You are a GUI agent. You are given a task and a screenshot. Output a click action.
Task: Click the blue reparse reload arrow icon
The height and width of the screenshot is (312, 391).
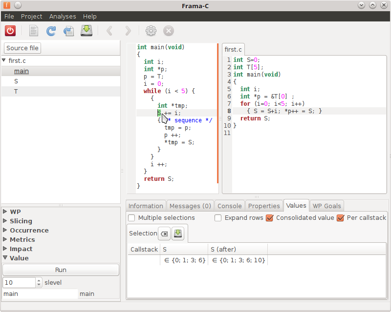coord(51,31)
